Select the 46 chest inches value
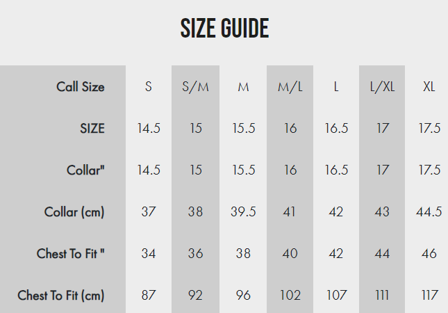Image resolution: width=448 pixels, height=313 pixels. (429, 253)
